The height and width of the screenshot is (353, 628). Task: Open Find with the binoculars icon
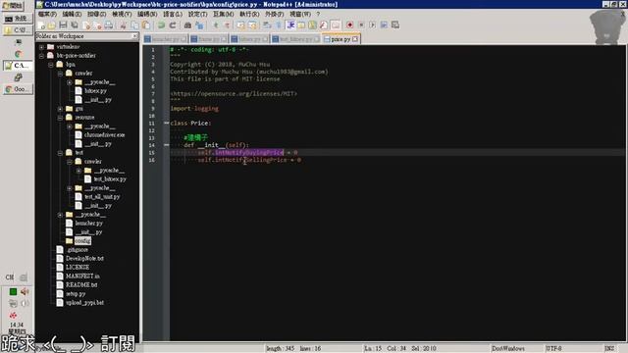pos(187,25)
